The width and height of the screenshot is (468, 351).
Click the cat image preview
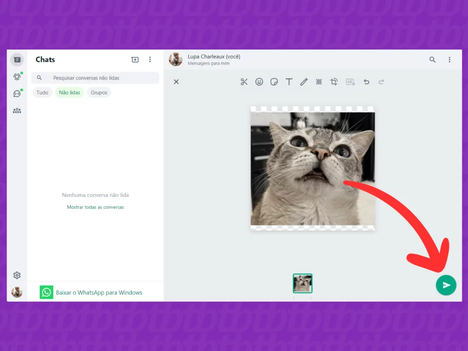point(313,168)
